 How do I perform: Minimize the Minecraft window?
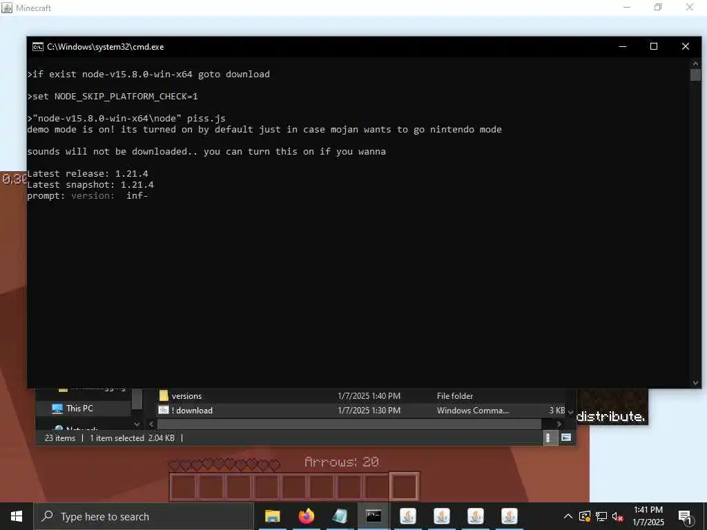[x=626, y=7]
